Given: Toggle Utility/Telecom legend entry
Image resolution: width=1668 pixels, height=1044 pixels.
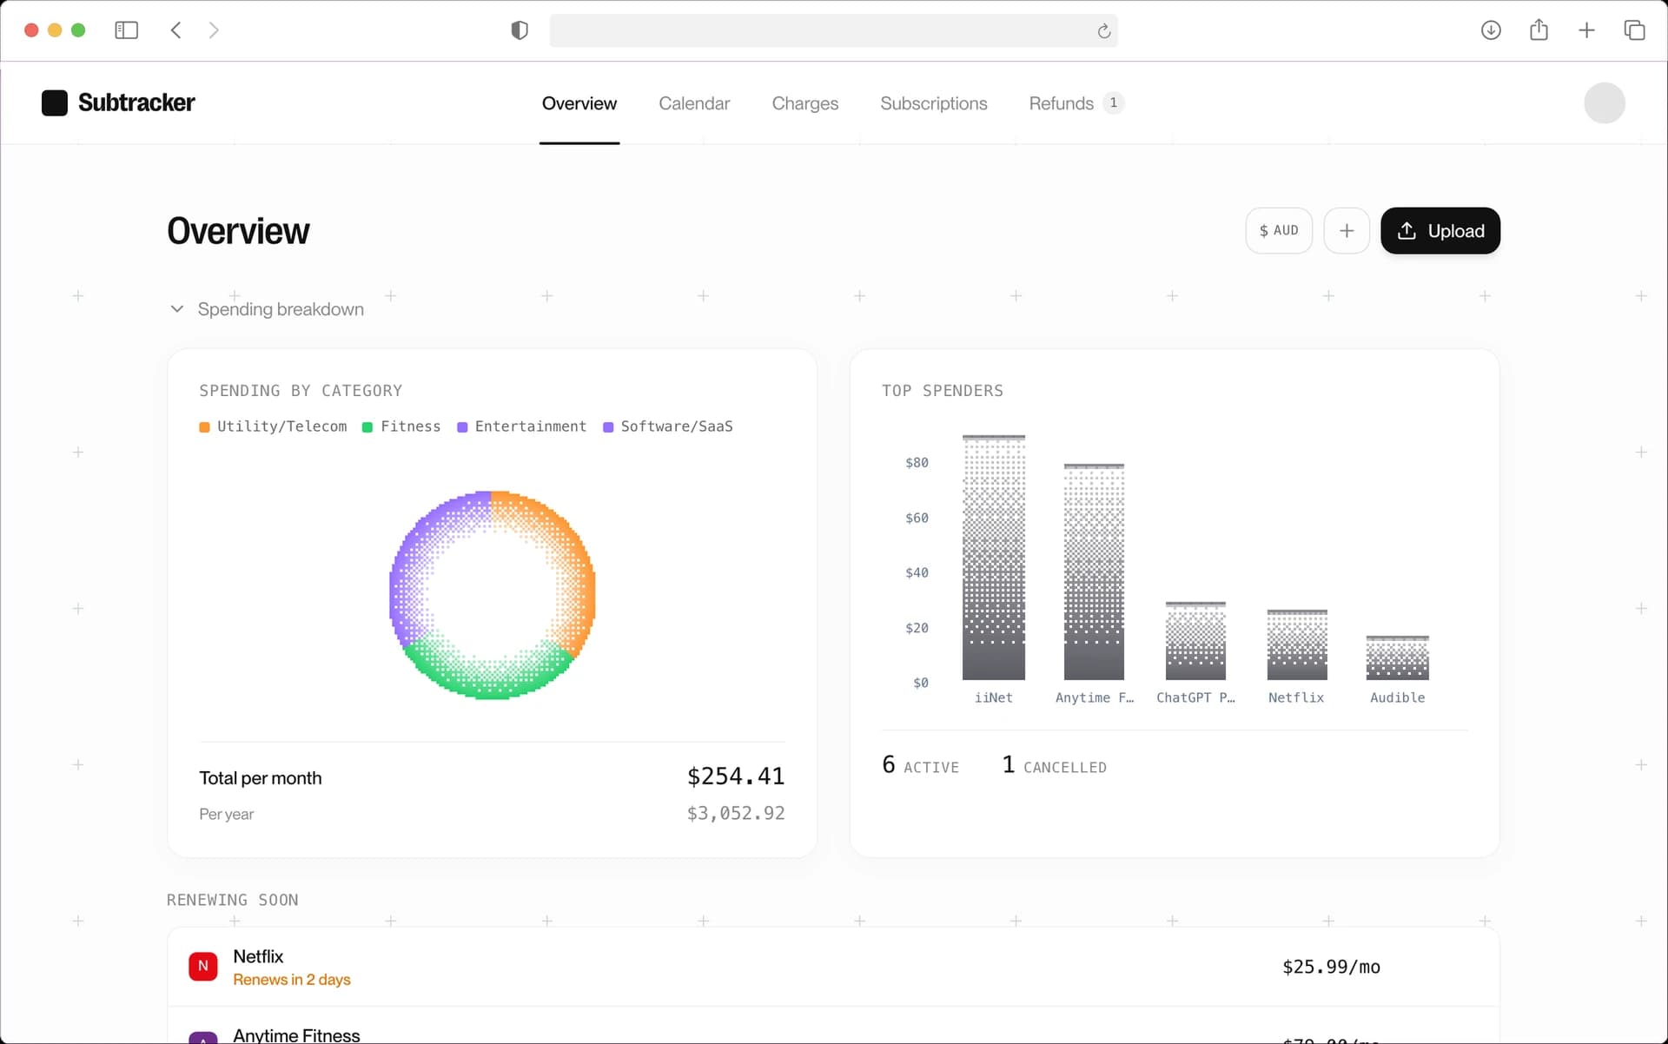Looking at the screenshot, I should click(x=273, y=426).
